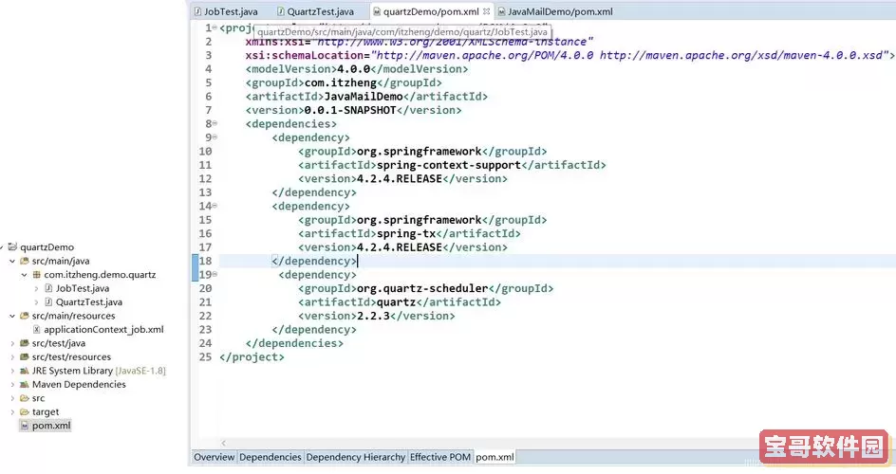Expand the src folder node
The width and height of the screenshot is (896, 474).
click(12, 397)
